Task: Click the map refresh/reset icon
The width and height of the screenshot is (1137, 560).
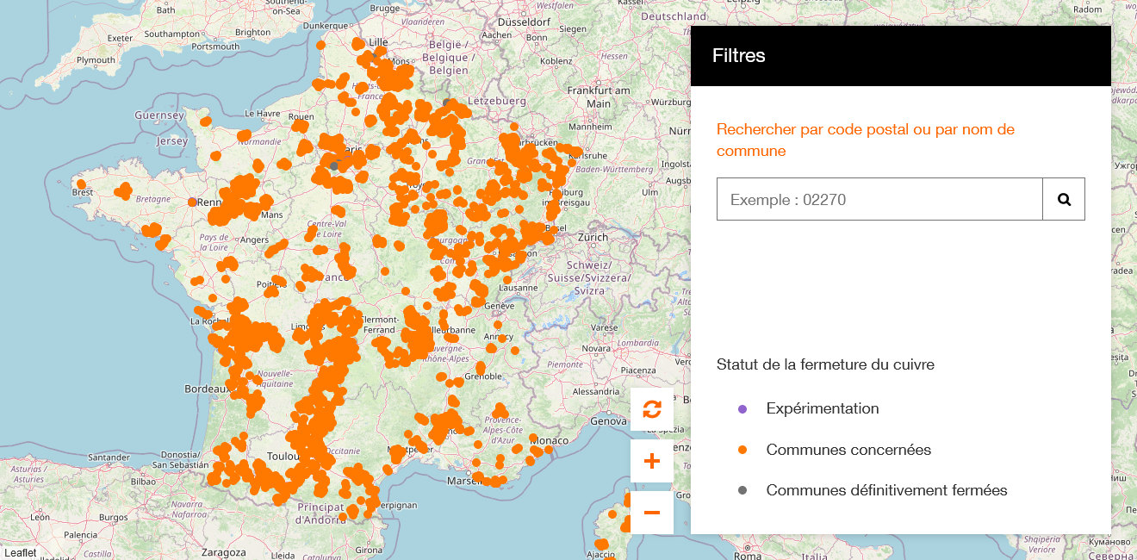Action: pos(651,409)
